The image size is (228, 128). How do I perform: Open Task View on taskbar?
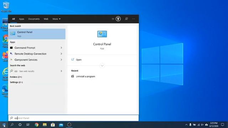click(x=28, y=125)
